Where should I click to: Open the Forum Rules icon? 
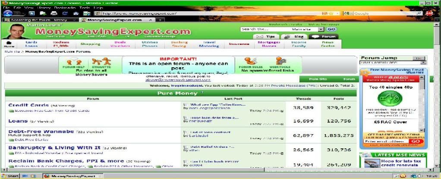click(250, 63)
